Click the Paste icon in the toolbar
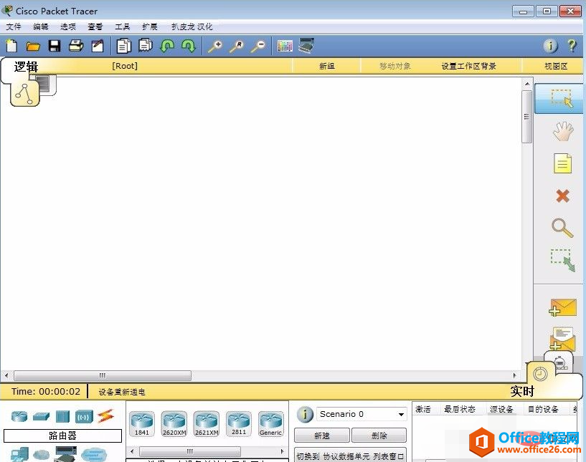 click(146, 46)
